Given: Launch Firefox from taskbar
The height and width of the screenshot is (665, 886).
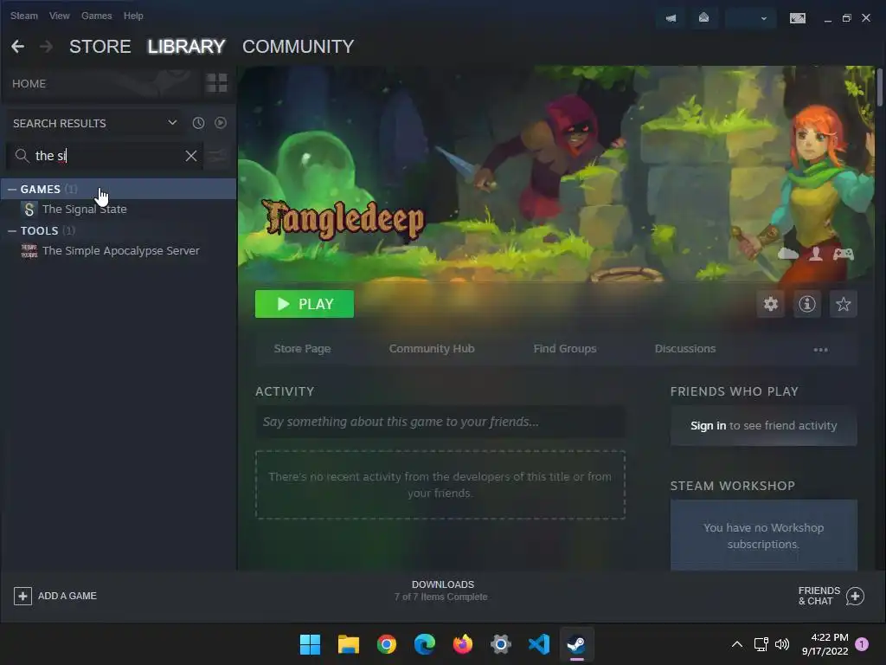Looking at the screenshot, I should (463, 644).
